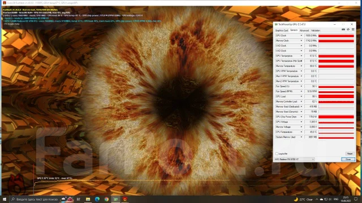Launch Microsoft Edge from the taskbar
The height and width of the screenshot is (203, 362).
click(97, 199)
